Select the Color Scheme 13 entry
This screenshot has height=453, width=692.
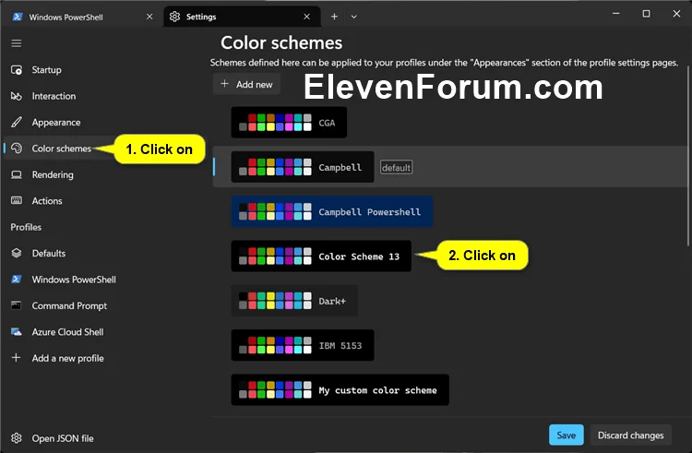321,256
